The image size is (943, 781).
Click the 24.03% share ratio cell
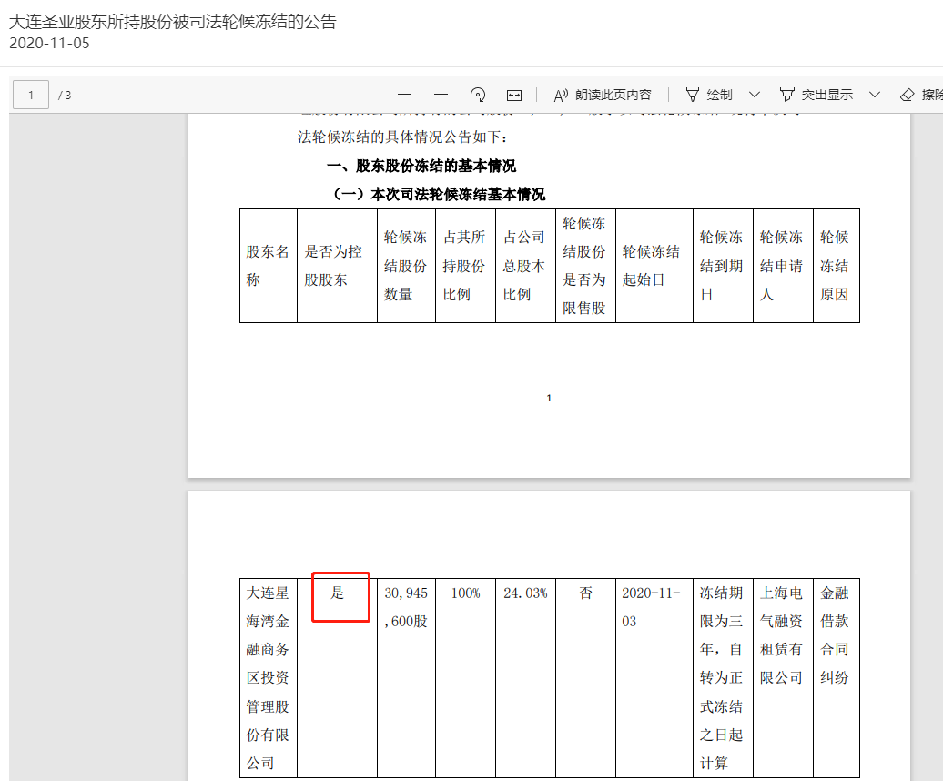click(x=525, y=593)
